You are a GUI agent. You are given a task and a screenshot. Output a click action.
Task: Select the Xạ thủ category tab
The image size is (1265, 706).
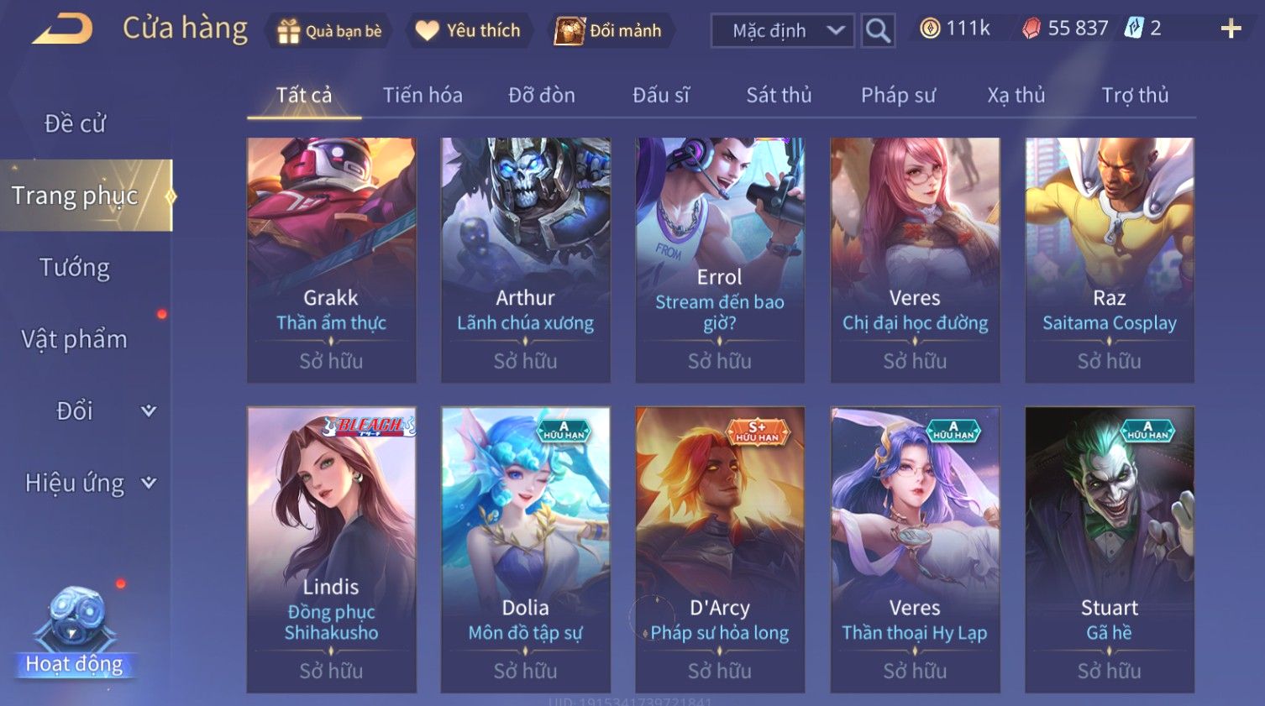[x=1016, y=95]
